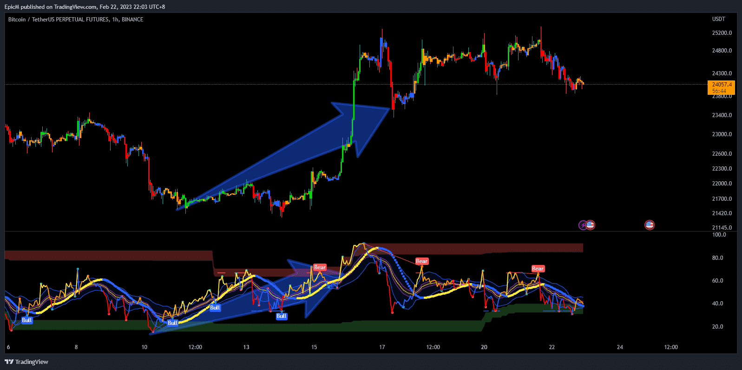Image resolution: width=742 pixels, height=370 pixels.
Task: Click the purple lightning bolt event icon
Action: pos(583,225)
